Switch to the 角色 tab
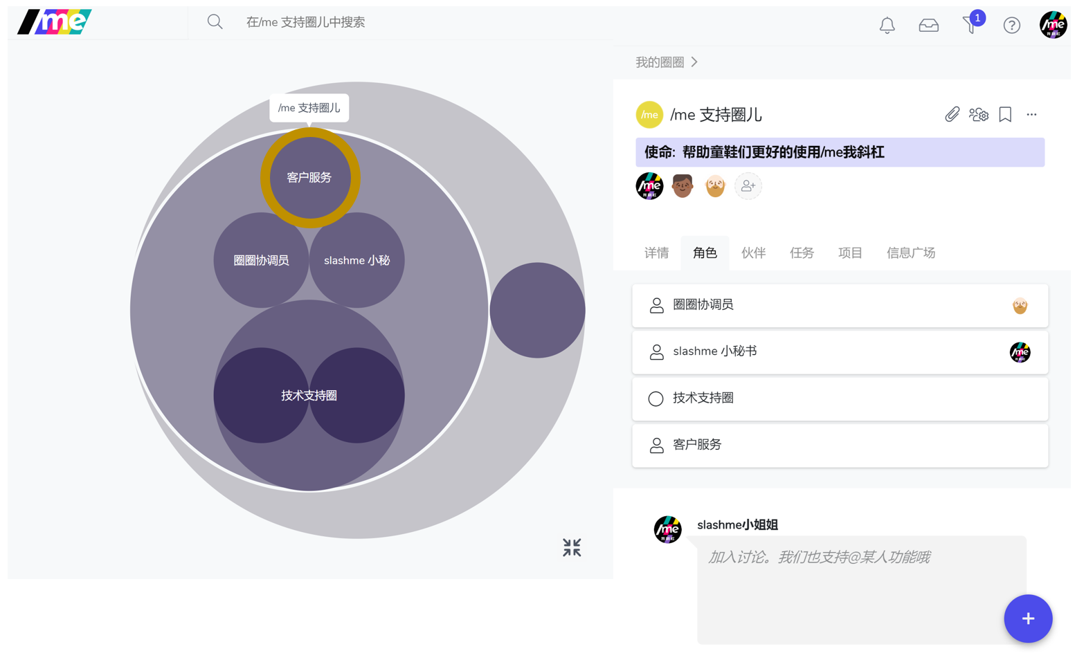This screenshot has width=1084, height=660. pos(705,253)
